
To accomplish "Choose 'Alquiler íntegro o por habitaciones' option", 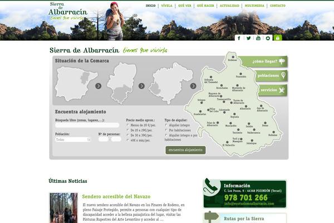I will click(166, 135).
